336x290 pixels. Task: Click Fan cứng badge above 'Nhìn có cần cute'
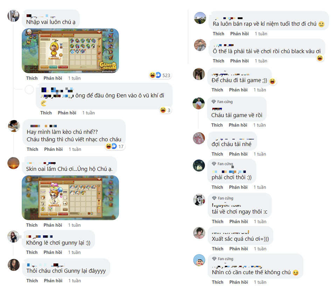click(x=223, y=259)
